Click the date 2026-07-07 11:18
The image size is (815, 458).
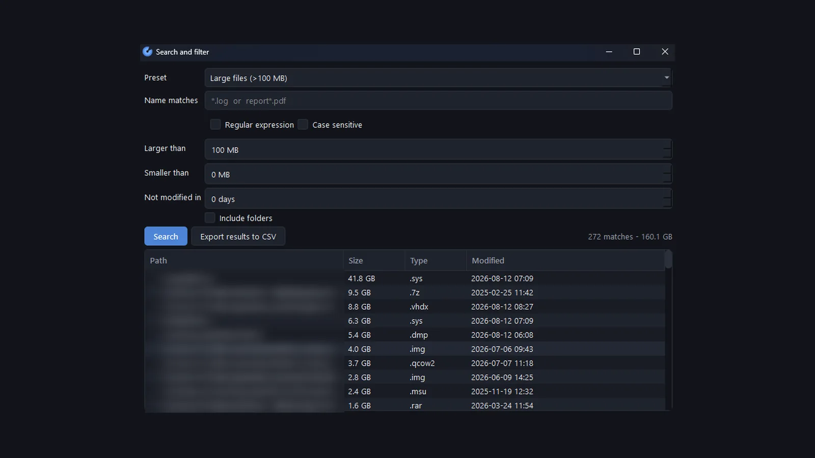pos(502,363)
